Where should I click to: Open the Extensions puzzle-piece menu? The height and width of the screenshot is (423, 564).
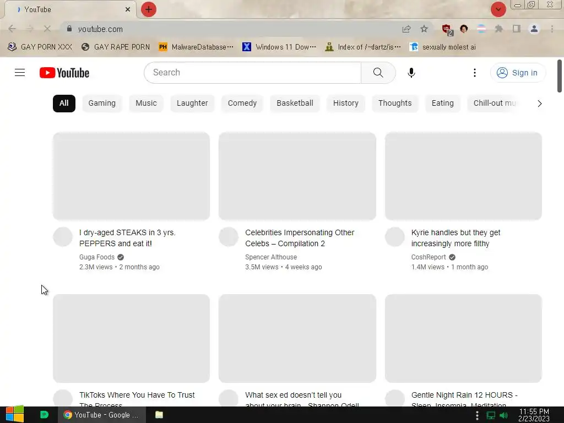pyautogui.click(x=499, y=29)
